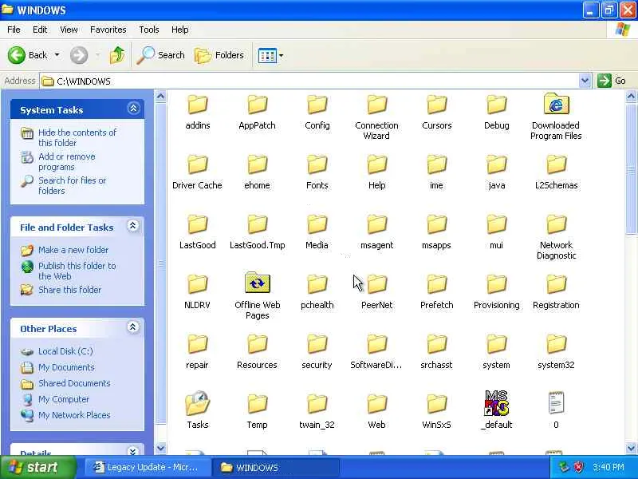
Task: Open the View menu
Action: coord(69,30)
